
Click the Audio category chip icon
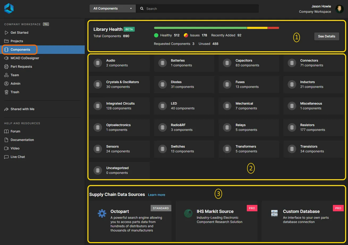(98, 63)
